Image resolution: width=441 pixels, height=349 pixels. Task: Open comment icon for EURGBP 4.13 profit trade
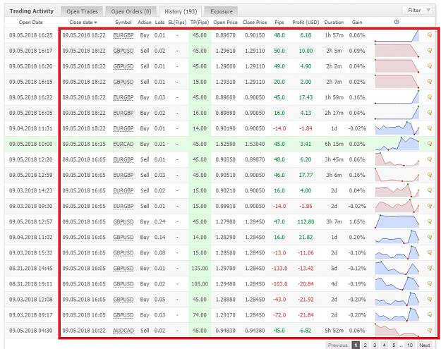coord(430,113)
